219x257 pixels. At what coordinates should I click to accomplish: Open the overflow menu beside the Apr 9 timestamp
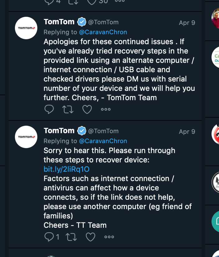[x=106, y=109]
